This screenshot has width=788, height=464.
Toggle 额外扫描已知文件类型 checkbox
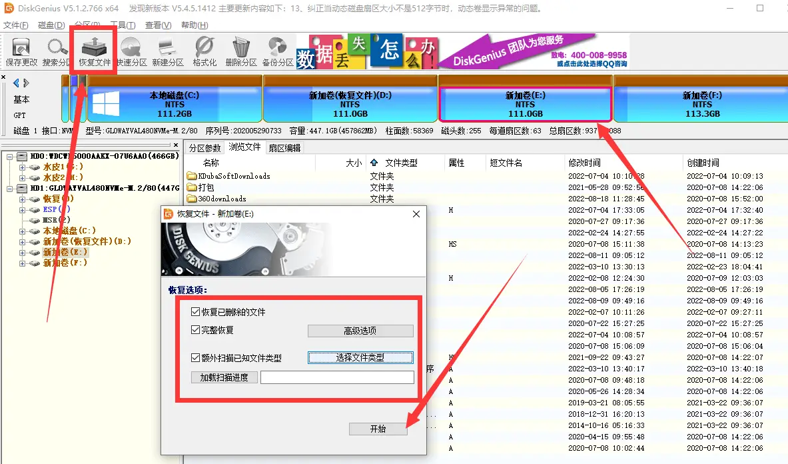195,358
